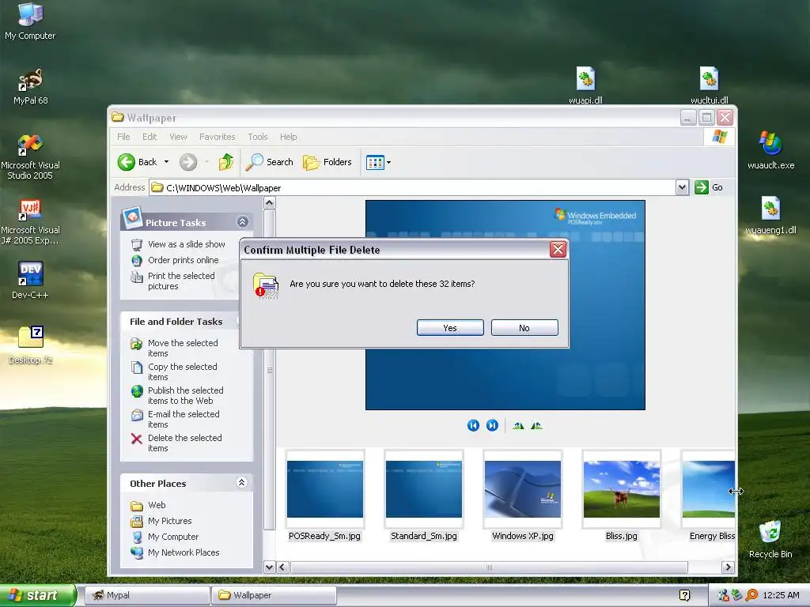This screenshot has height=607, width=810.
Task: Open the File menu
Action: pos(123,137)
